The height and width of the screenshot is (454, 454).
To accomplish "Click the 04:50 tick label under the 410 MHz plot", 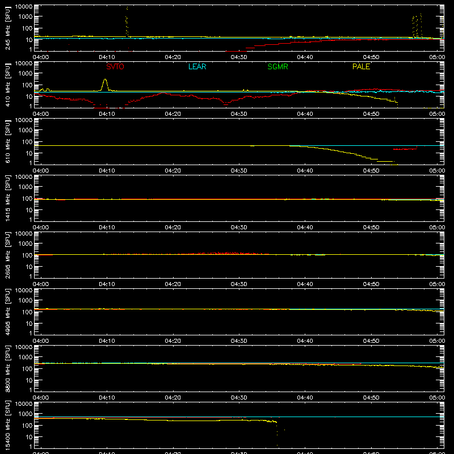I will (x=371, y=114).
